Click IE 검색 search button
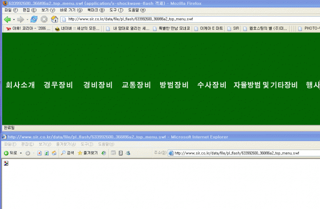This screenshot has height=209, width=320. (x=68, y=153)
